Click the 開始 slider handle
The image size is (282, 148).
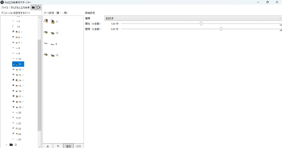pyautogui.click(x=201, y=24)
